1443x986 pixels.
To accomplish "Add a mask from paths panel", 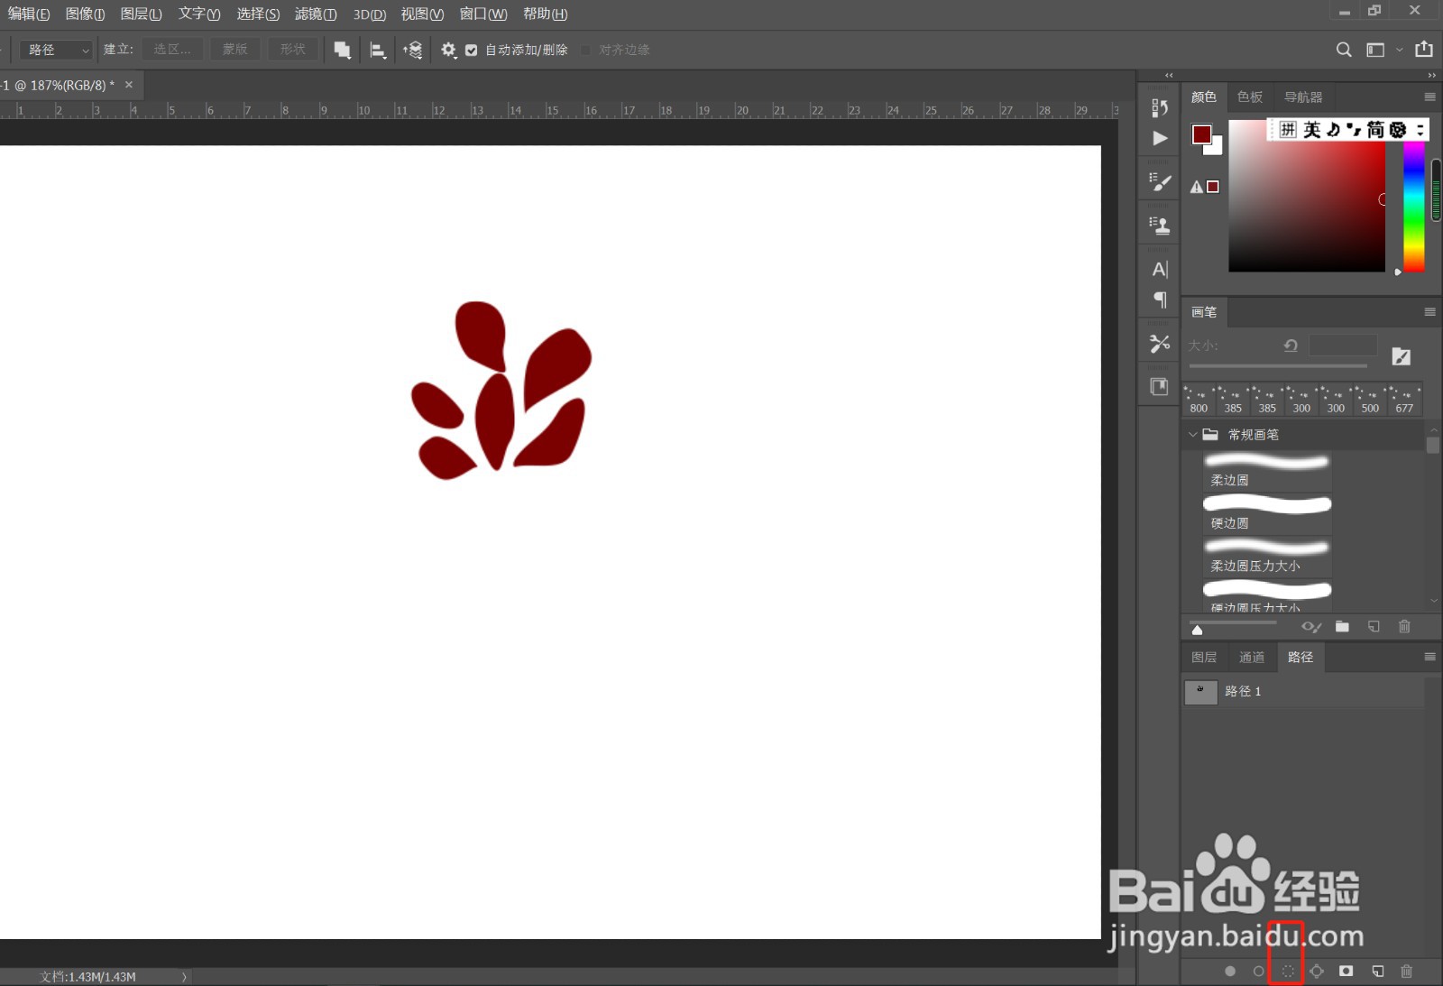I will 1346,972.
